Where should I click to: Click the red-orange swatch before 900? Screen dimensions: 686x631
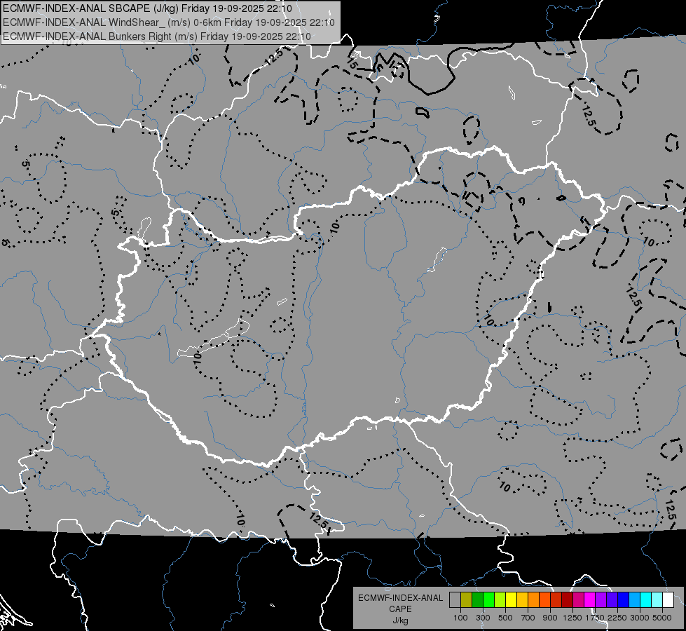coord(545,600)
